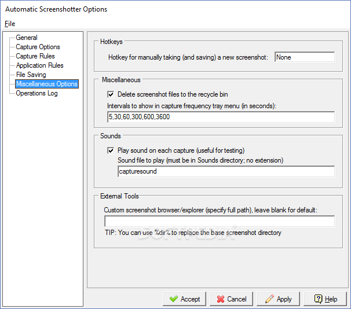Viewport: 351px width, 309px height.
Task: Click the red X icon on Cancel
Action: click(221, 299)
